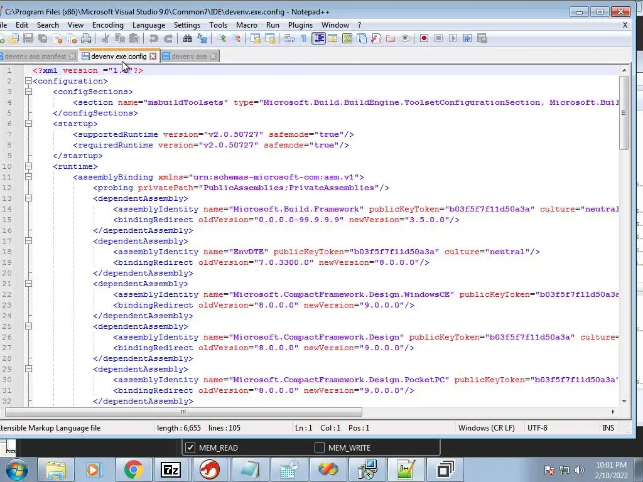Print the document using printer icon
Screen dimensions: 643x482
click(85, 38)
